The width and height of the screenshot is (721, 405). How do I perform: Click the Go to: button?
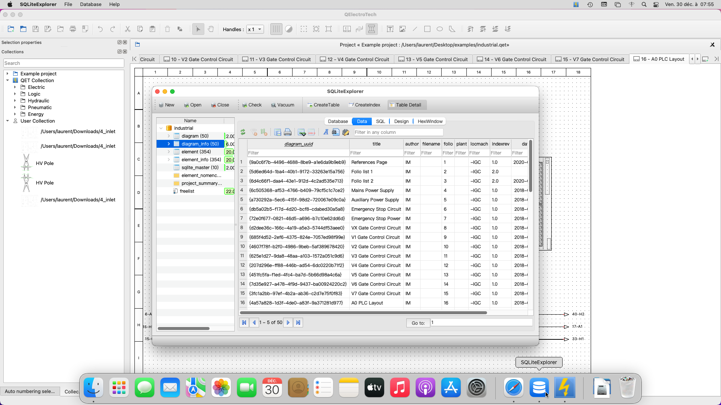click(418, 323)
